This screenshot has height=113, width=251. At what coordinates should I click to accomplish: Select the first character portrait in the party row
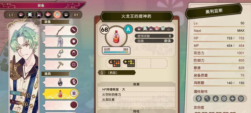coord(21,15)
